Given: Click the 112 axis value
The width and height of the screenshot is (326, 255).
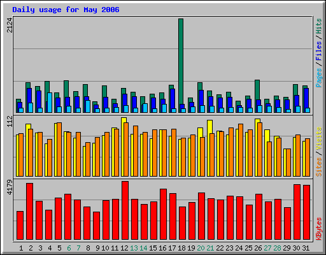Looking at the screenshot, I should (x=10, y=122).
